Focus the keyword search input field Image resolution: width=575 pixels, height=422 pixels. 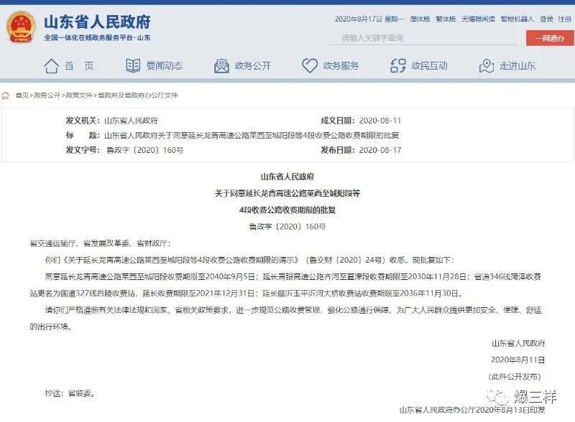pos(421,38)
